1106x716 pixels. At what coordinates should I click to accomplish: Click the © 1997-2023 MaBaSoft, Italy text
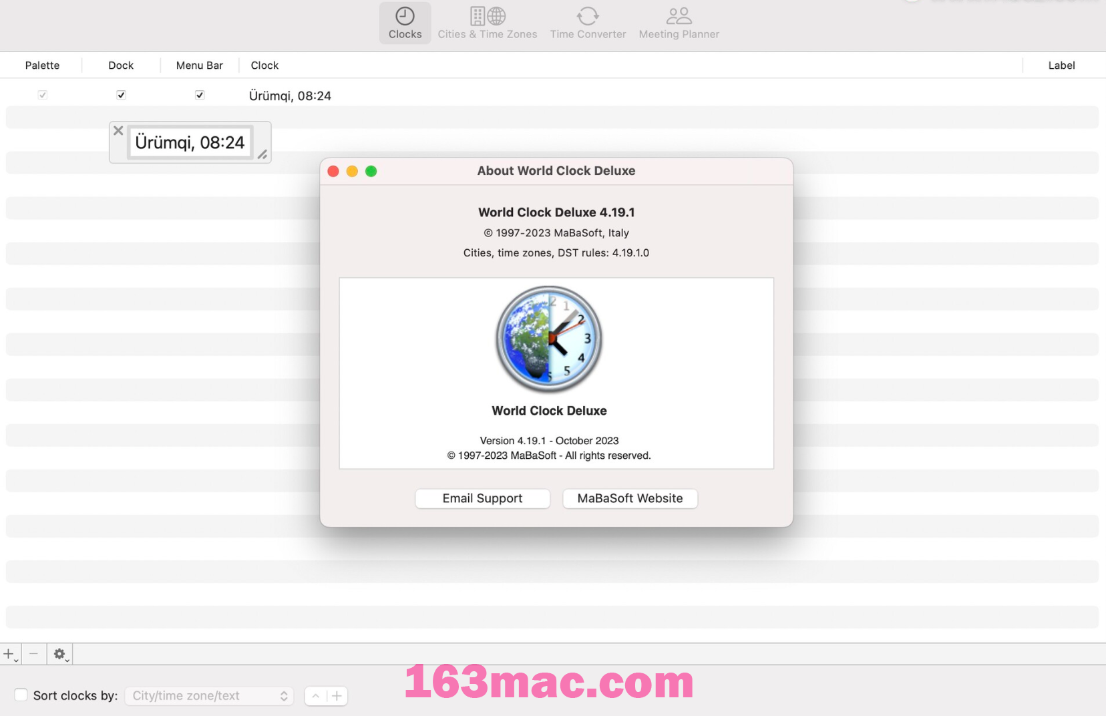(556, 233)
